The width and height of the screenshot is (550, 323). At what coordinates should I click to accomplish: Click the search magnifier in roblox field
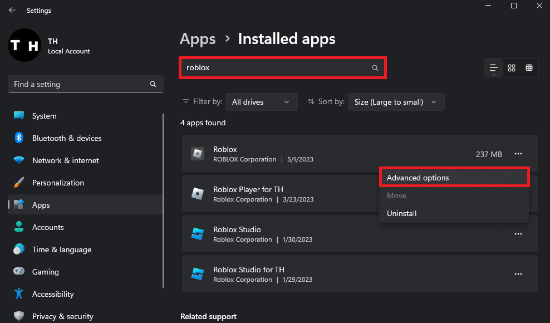(x=375, y=68)
